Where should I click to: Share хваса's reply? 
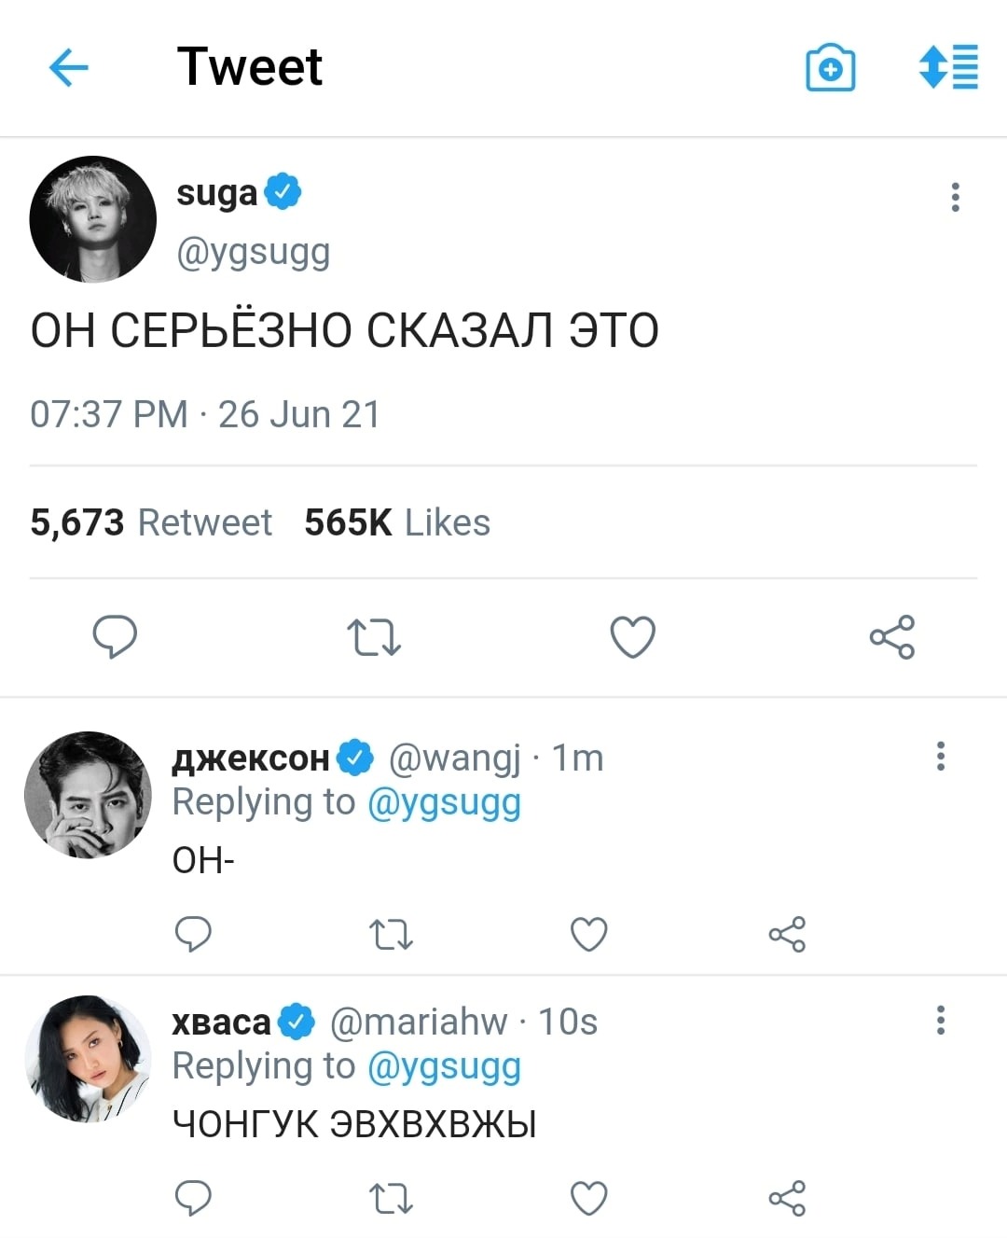787,1198
